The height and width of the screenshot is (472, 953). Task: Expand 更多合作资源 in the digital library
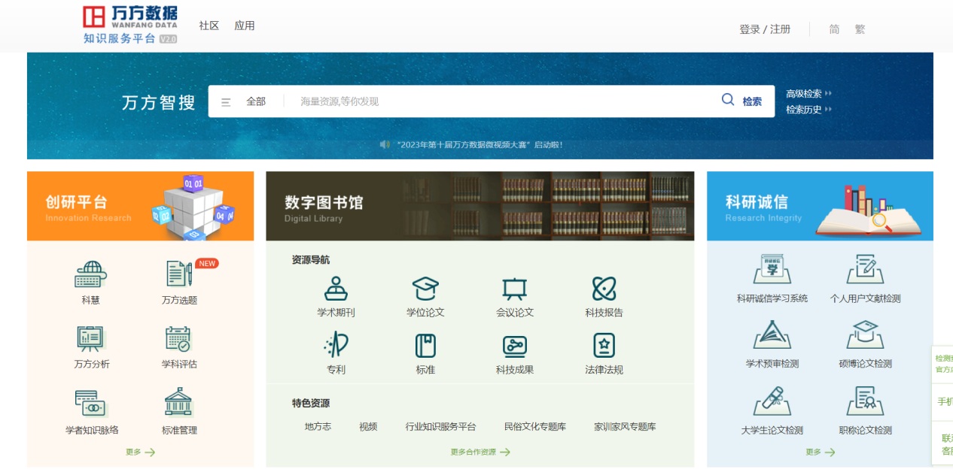tap(480, 452)
